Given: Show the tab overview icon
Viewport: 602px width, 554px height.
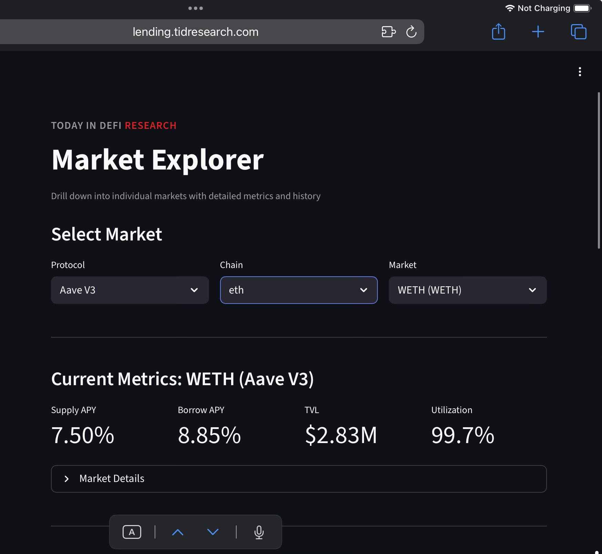Looking at the screenshot, I should 579,32.
